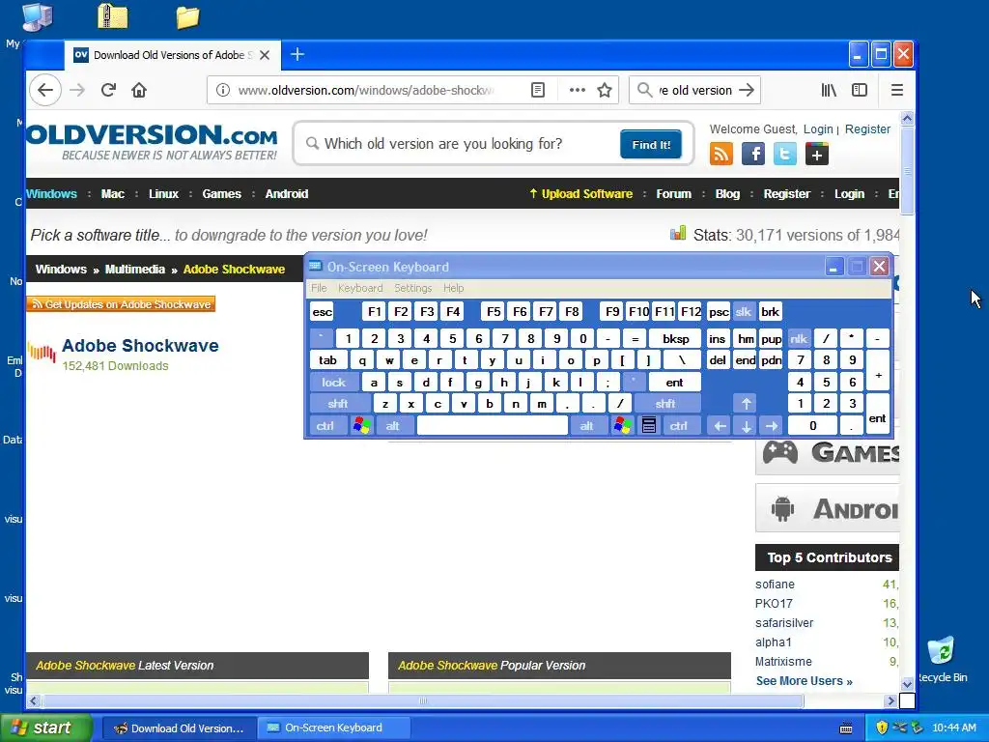Toggle the right alt key on keyboard
989x742 pixels.
coord(587,426)
